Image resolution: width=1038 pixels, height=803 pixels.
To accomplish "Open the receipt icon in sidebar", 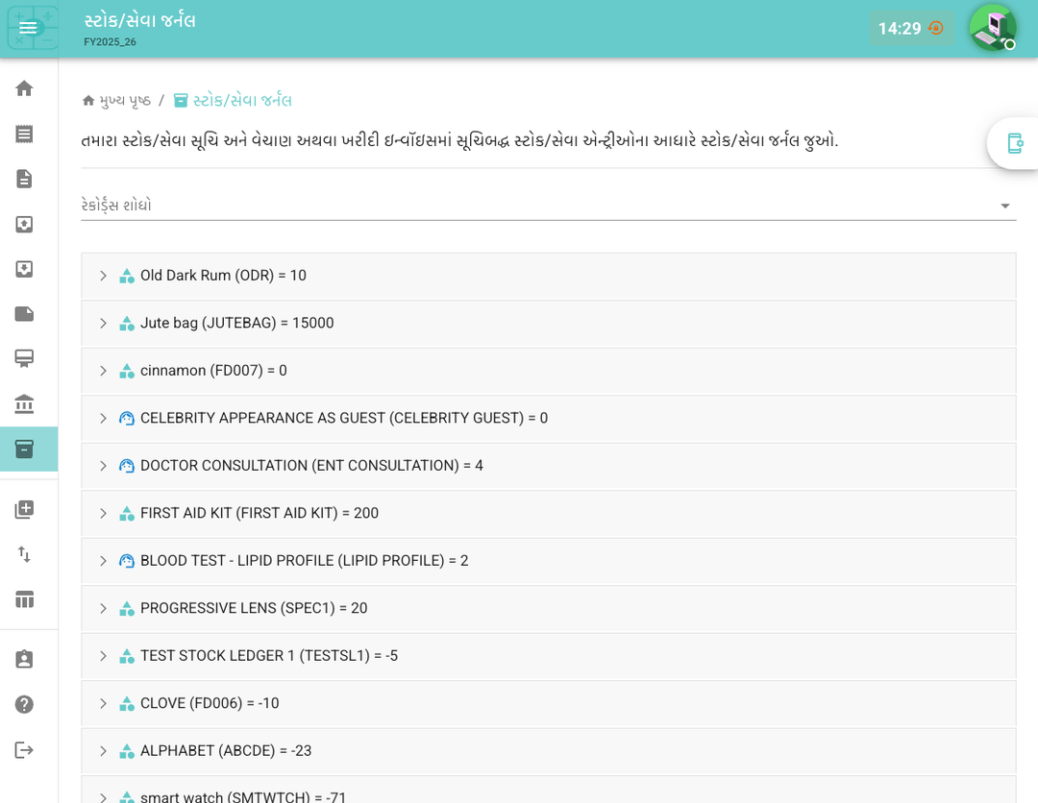I will [24, 134].
